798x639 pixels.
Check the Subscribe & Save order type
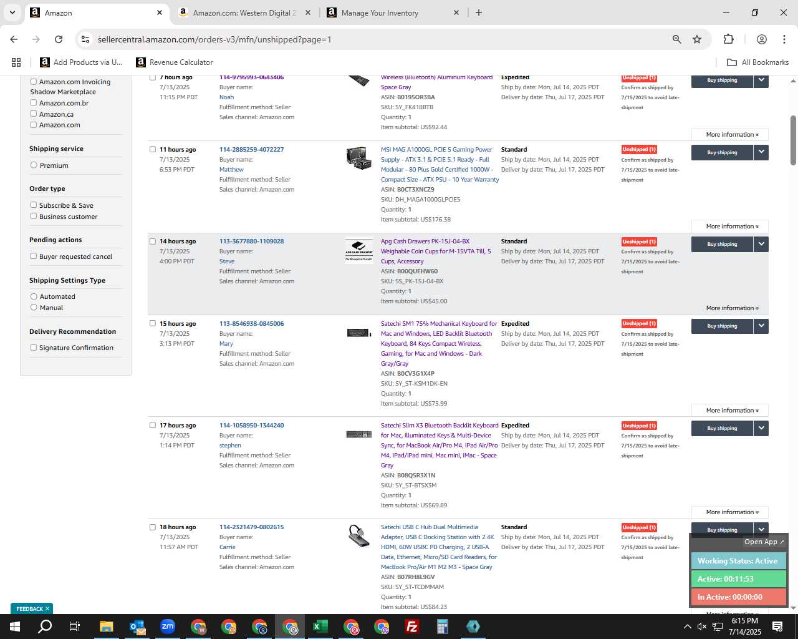tap(34, 205)
